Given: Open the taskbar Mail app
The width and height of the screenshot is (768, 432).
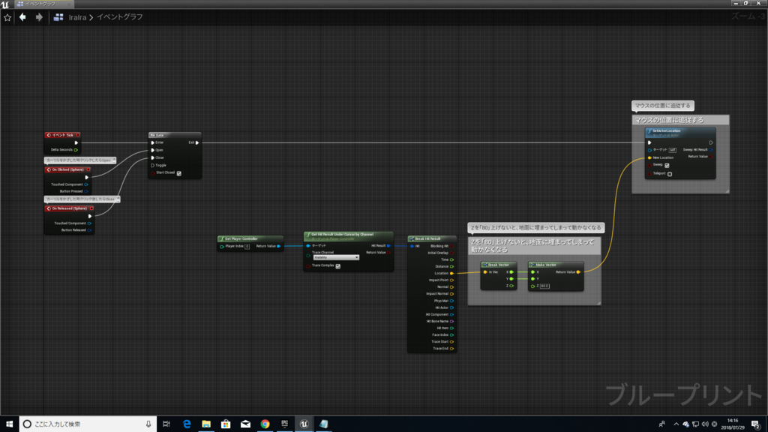Looking at the screenshot, I should pyautogui.click(x=245, y=424).
